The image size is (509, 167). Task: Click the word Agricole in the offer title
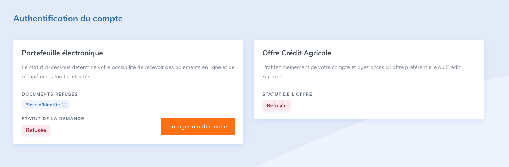tap(318, 53)
